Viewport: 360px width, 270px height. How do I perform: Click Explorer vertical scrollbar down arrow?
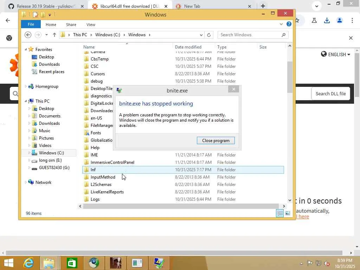pyautogui.click(x=290, y=200)
